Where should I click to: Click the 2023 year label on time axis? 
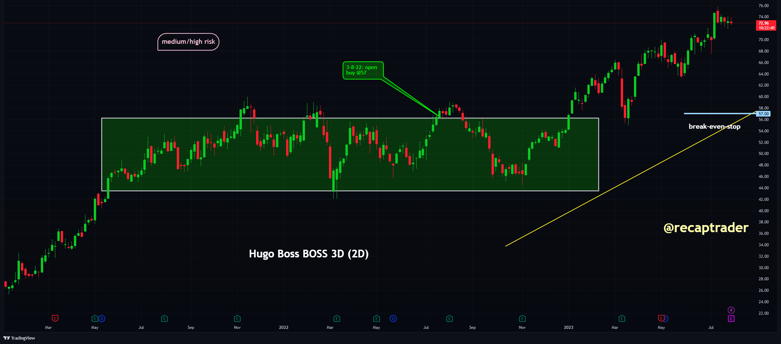coord(568,327)
